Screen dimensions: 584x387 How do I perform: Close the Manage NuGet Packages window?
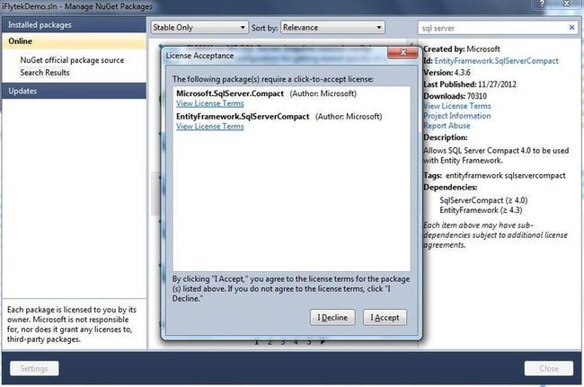point(567,4)
